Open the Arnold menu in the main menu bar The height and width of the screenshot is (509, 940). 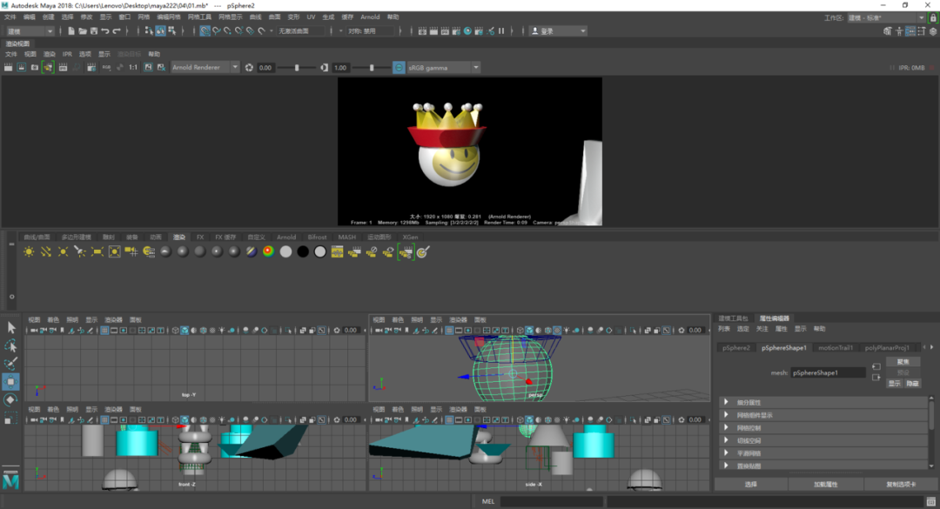coord(370,17)
